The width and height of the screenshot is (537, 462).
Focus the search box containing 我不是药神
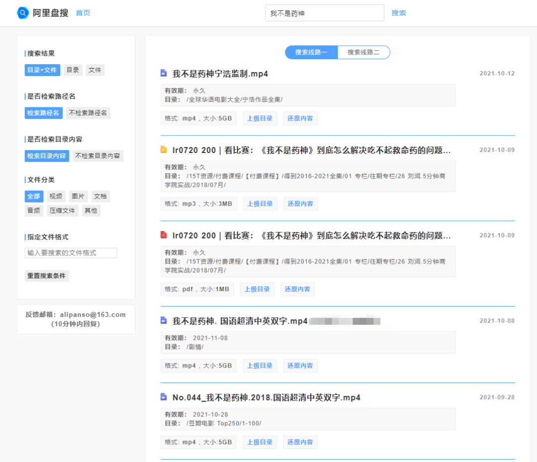pos(324,13)
